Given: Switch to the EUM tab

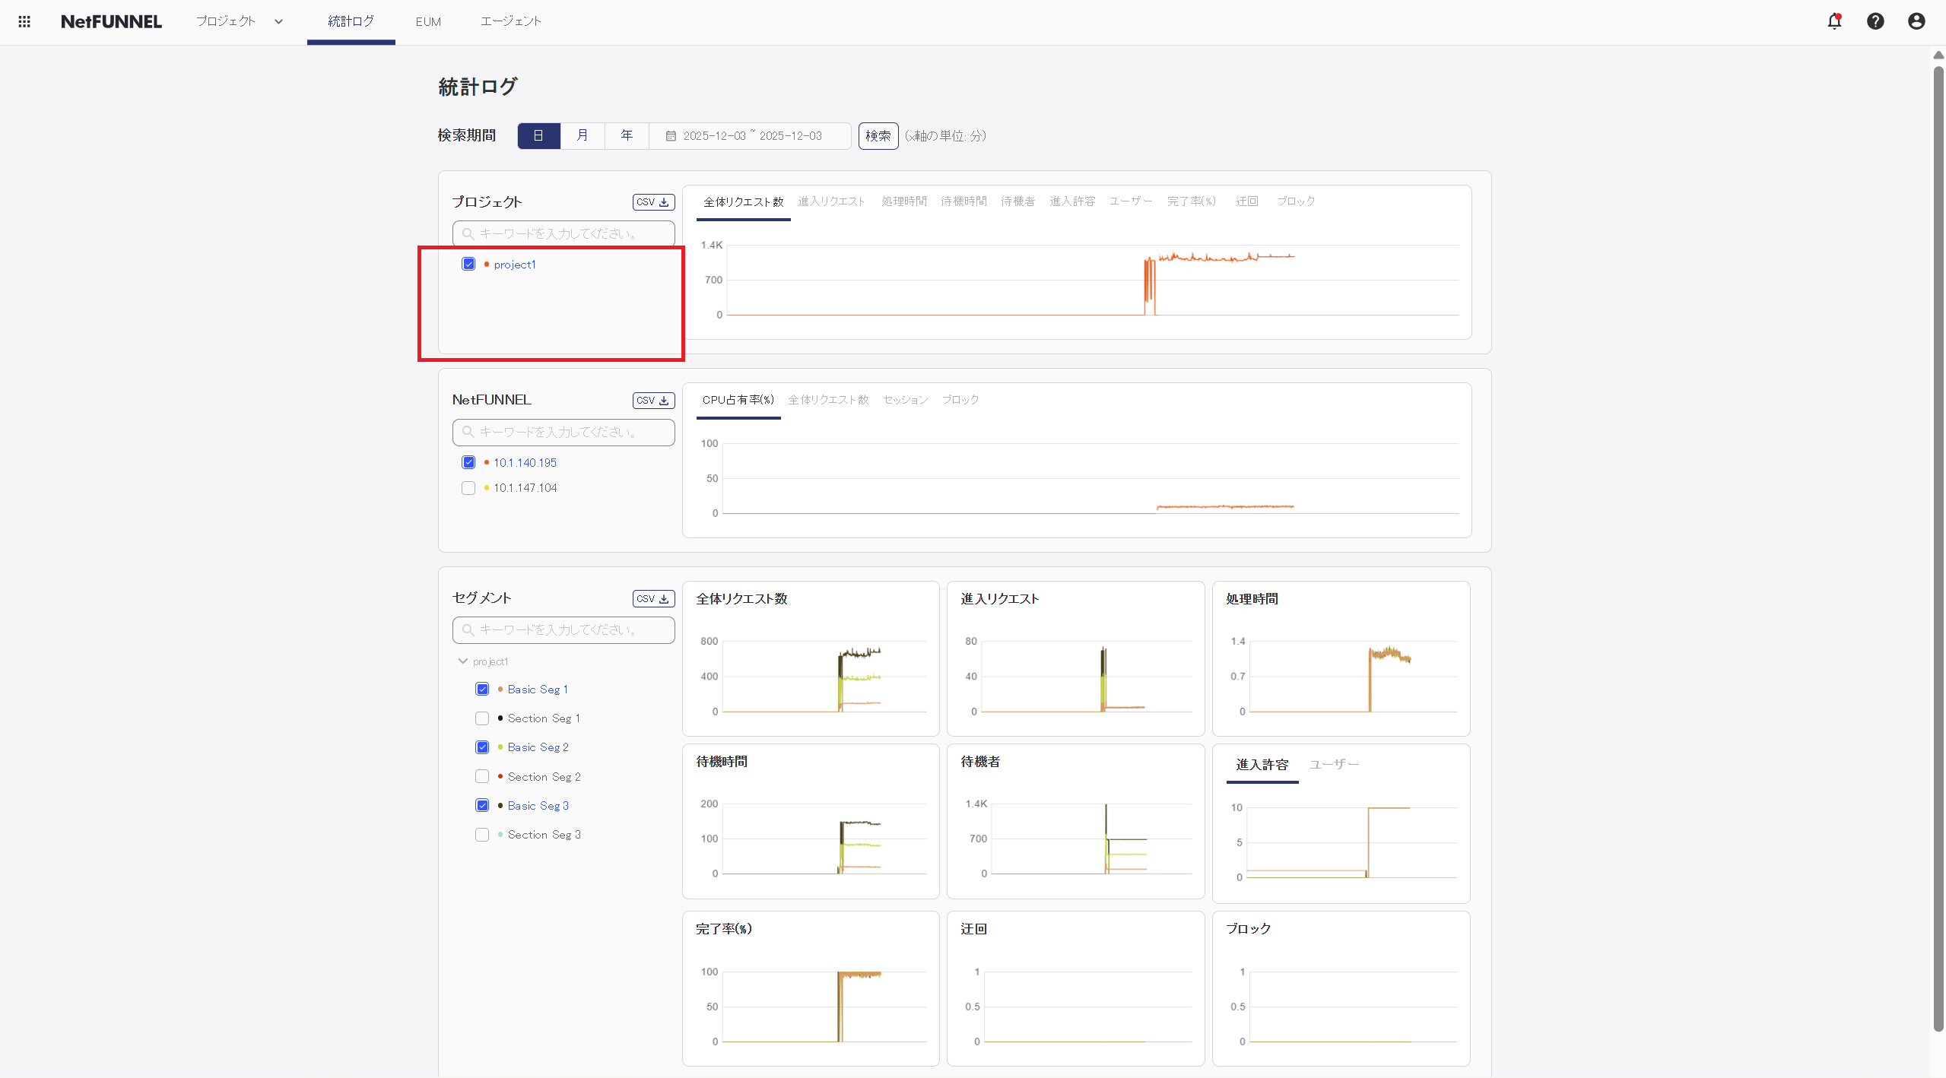Looking at the screenshot, I should click(428, 21).
